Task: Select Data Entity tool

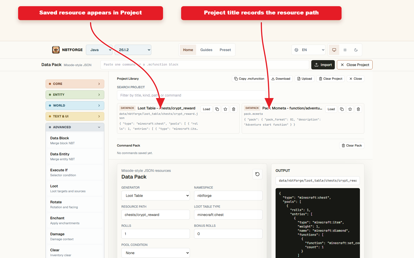Action: [x=75, y=156]
